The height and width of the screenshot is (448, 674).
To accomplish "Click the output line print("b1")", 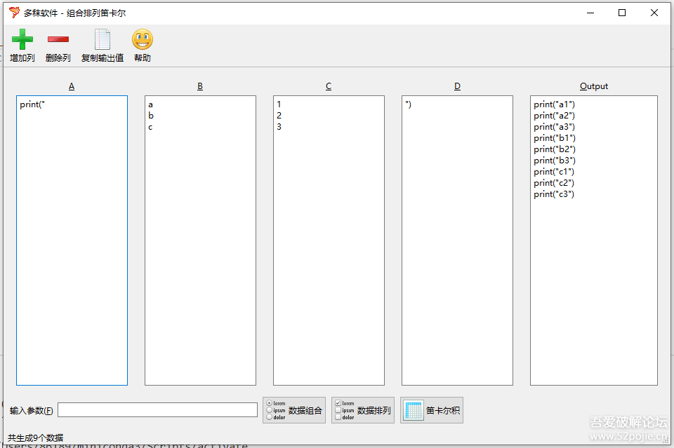I will (555, 137).
